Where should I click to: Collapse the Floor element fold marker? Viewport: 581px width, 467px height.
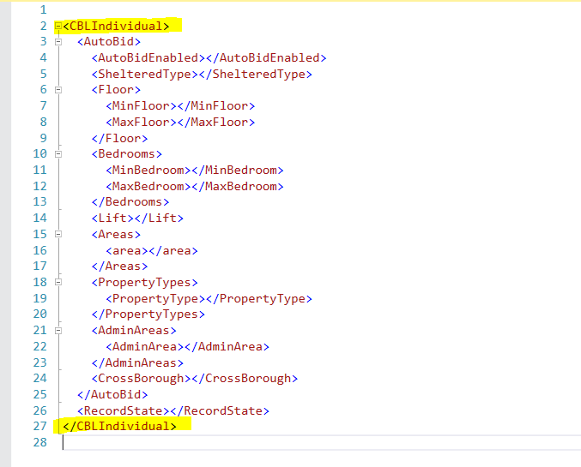click(58, 90)
